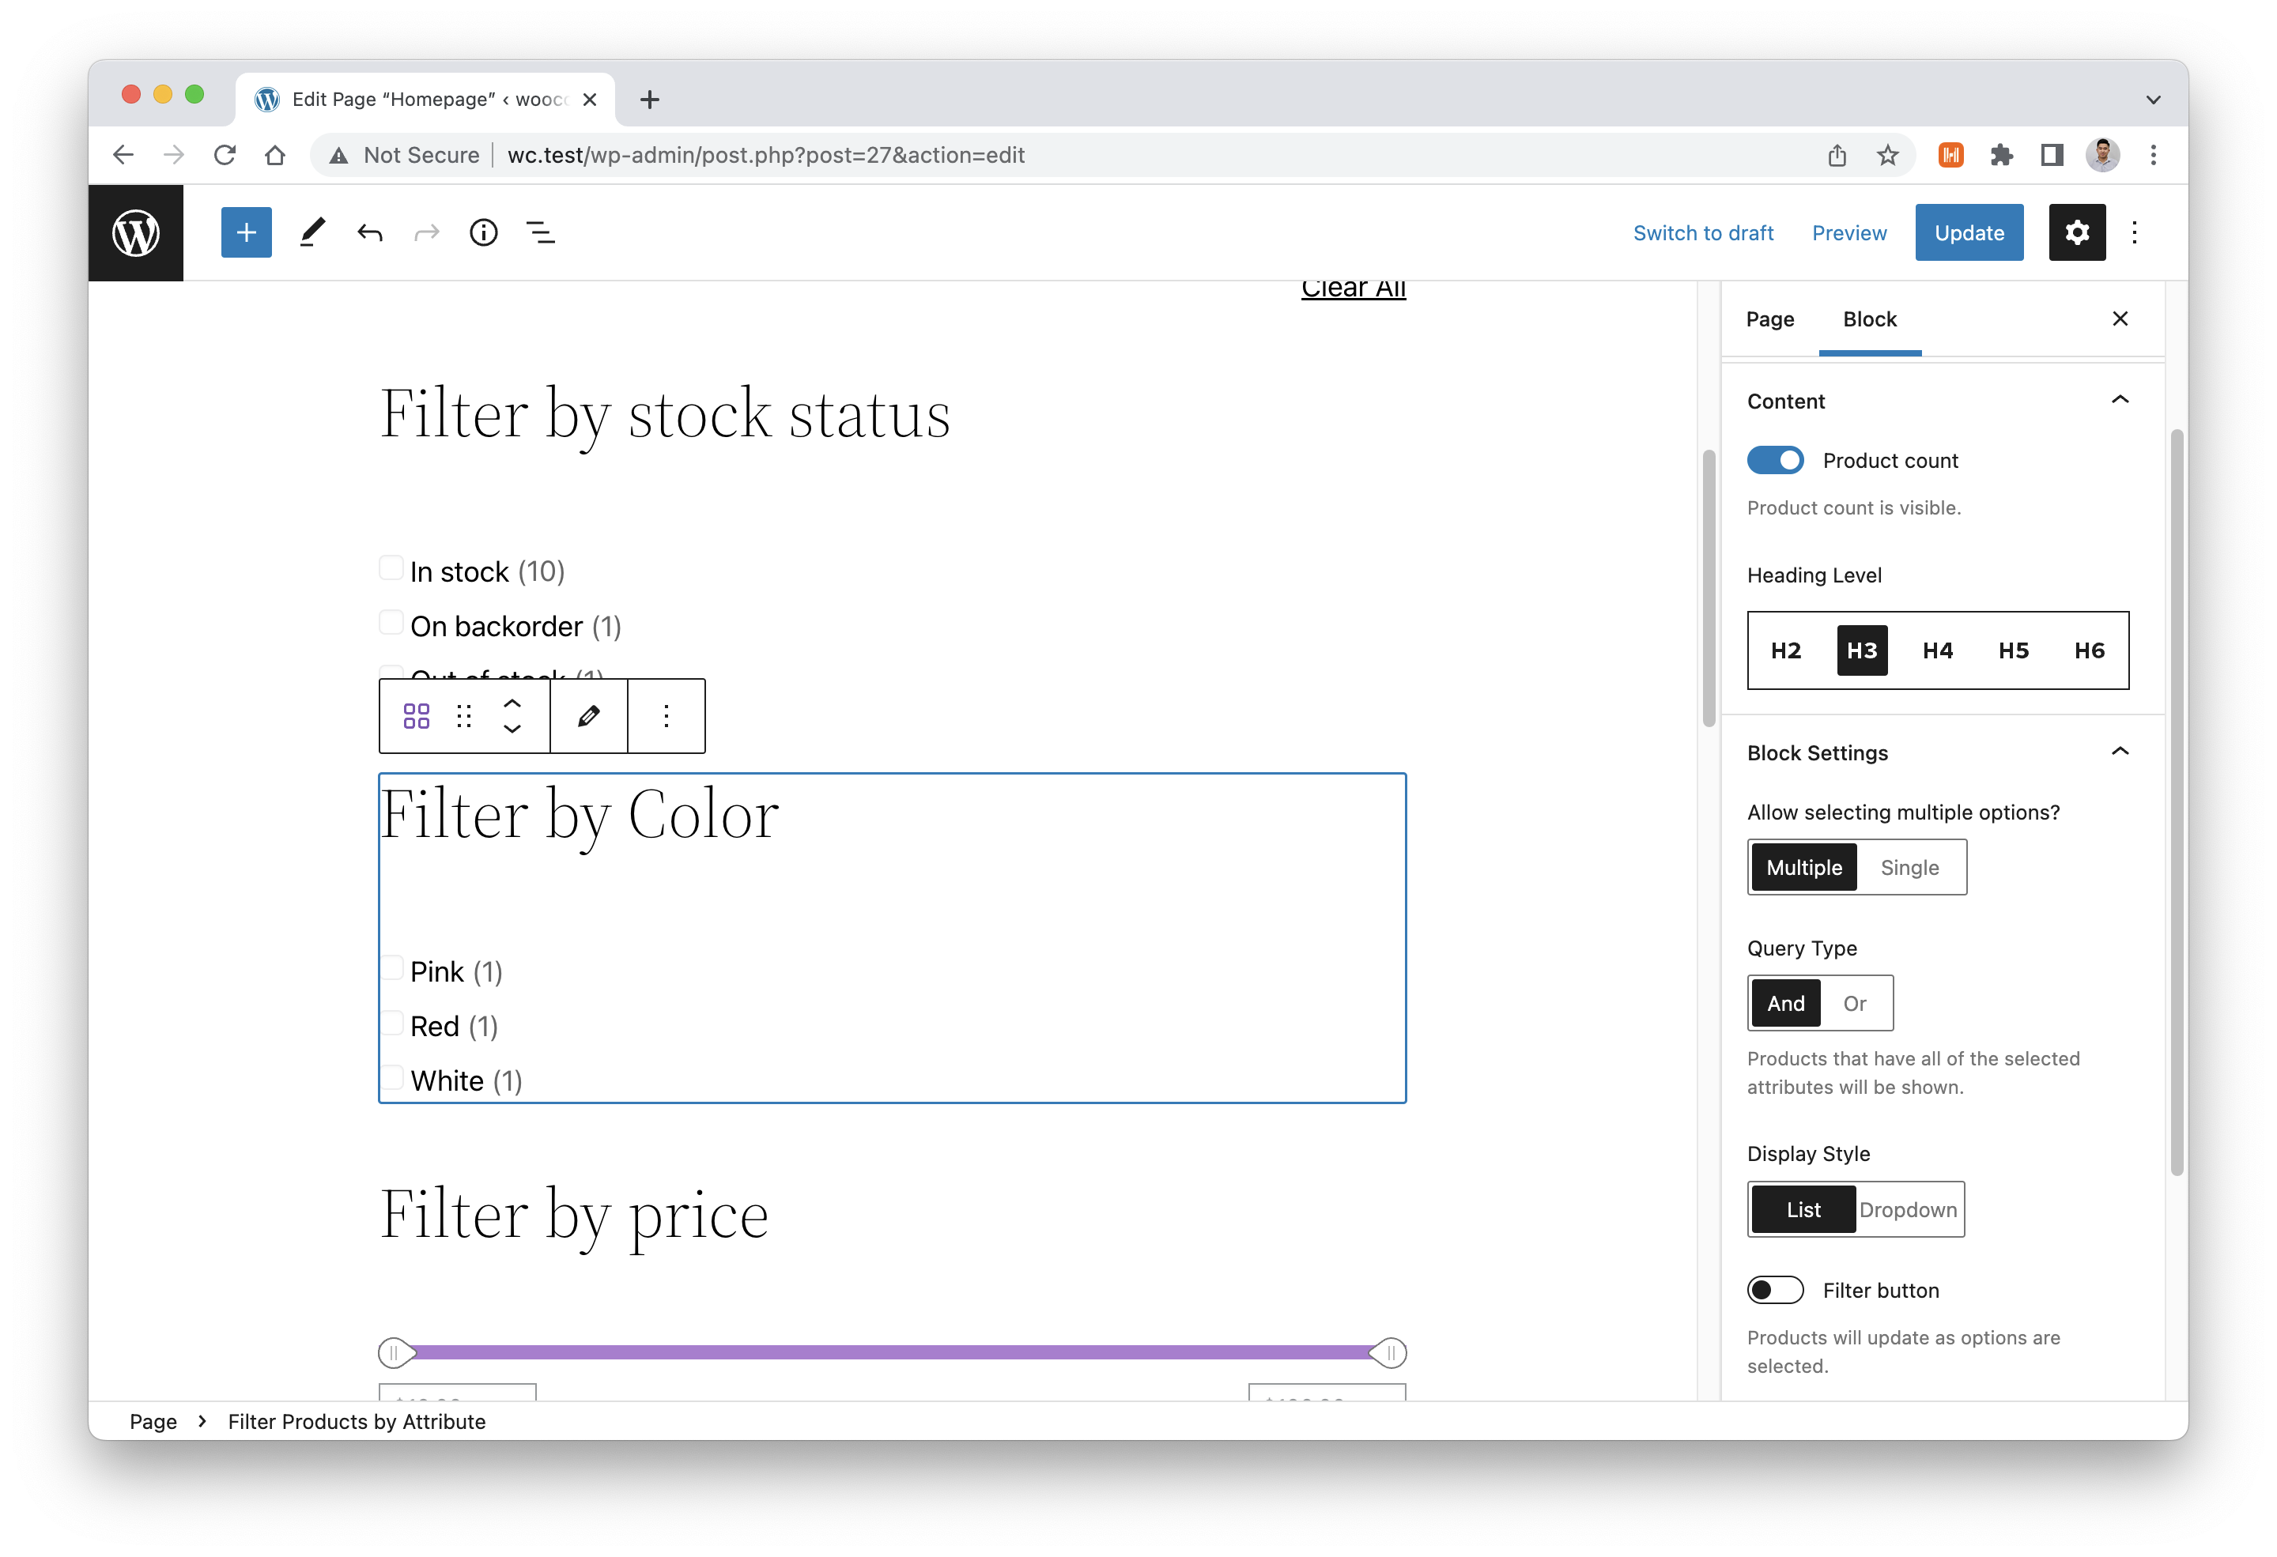Collapse the Content panel section
2277x1557 pixels.
pos(2119,401)
